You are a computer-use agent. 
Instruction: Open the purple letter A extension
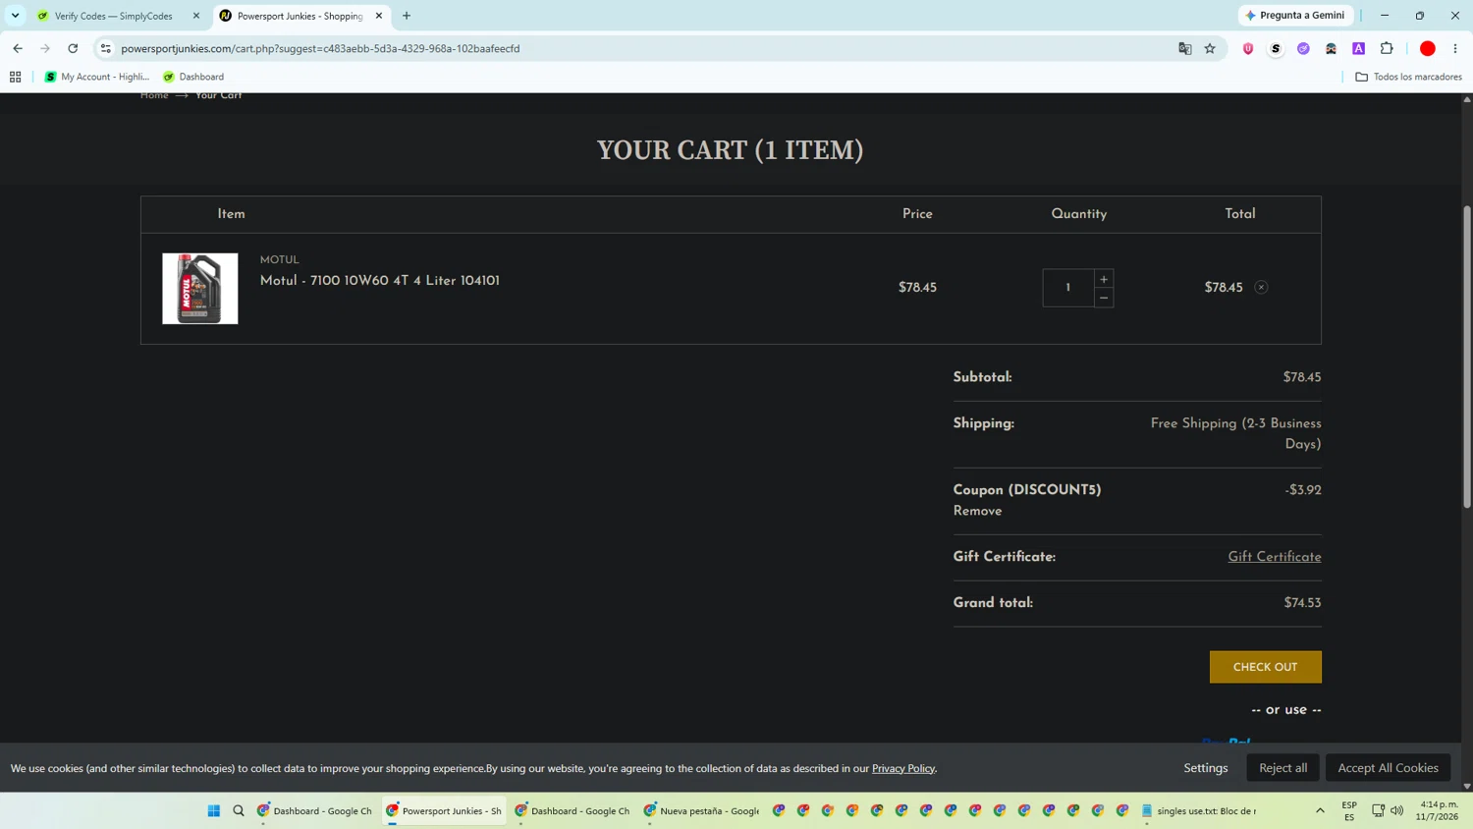pos(1359,48)
